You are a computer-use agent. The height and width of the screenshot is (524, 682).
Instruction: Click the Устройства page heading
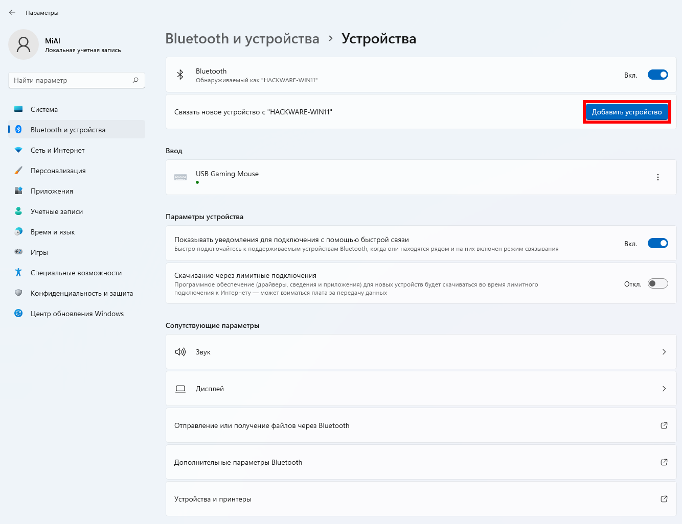379,38
